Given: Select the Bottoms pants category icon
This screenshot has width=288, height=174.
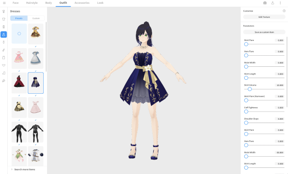Looking at the screenshot, I should (4, 27).
